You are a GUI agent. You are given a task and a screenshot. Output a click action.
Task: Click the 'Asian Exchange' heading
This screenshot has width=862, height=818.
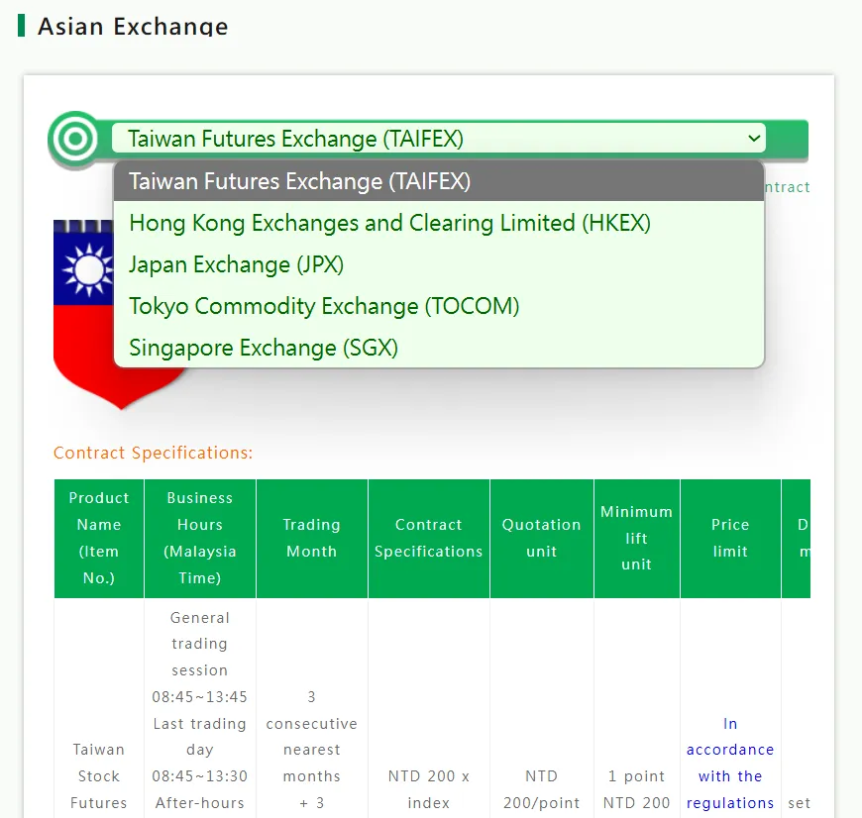click(x=133, y=27)
